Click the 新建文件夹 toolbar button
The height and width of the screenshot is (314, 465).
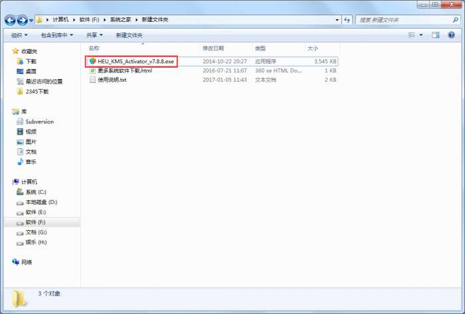(129, 35)
